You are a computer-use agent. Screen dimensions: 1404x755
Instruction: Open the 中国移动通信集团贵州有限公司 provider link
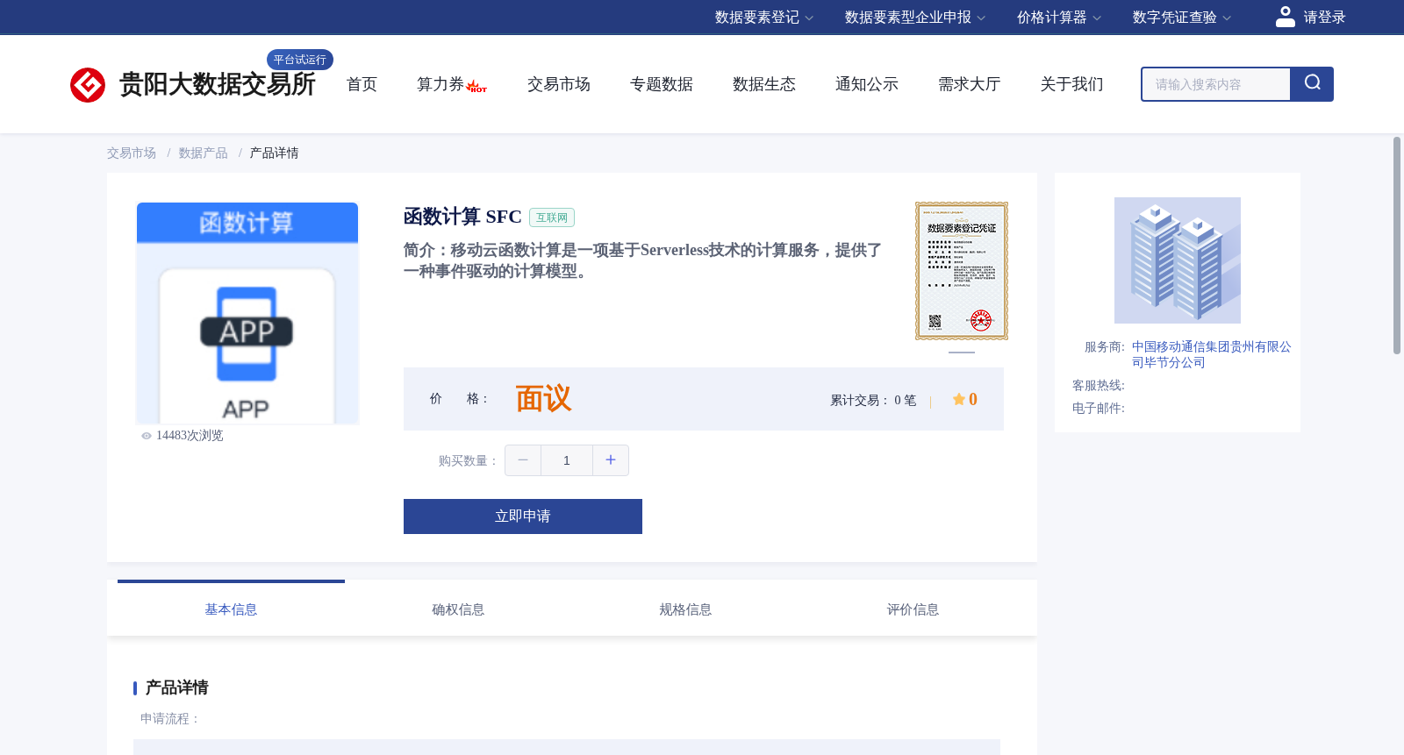(x=1212, y=355)
